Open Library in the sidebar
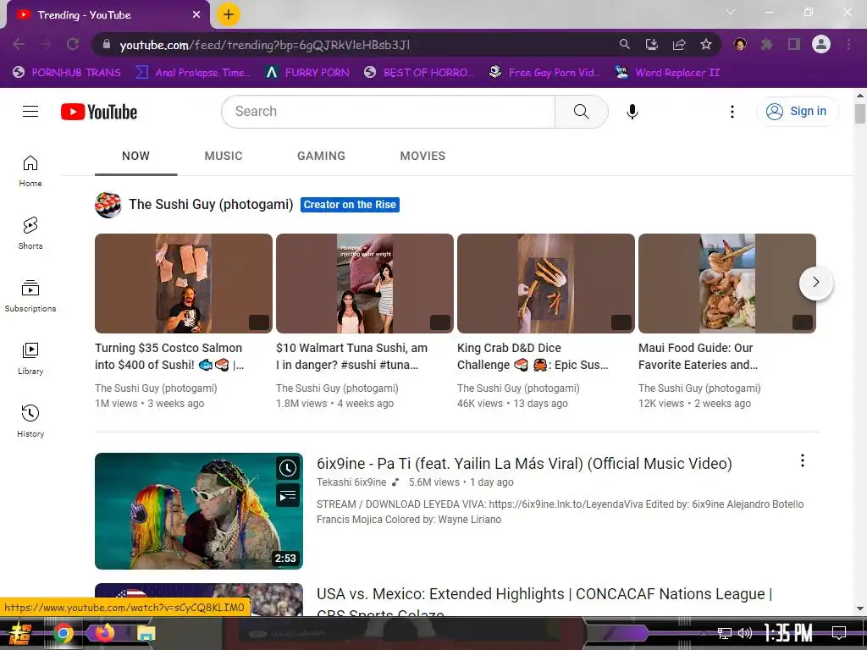This screenshot has width=867, height=650. (x=30, y=359)
